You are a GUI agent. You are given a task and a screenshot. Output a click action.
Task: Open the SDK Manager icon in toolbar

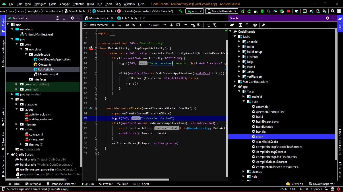click(324, 11)
